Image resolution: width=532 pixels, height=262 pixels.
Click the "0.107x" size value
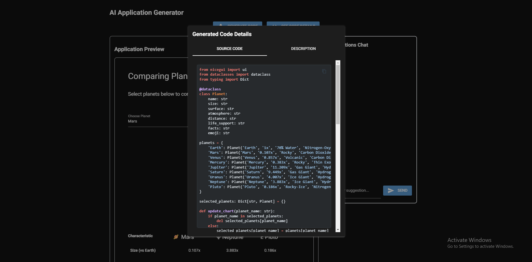click(x=194, y=251)
